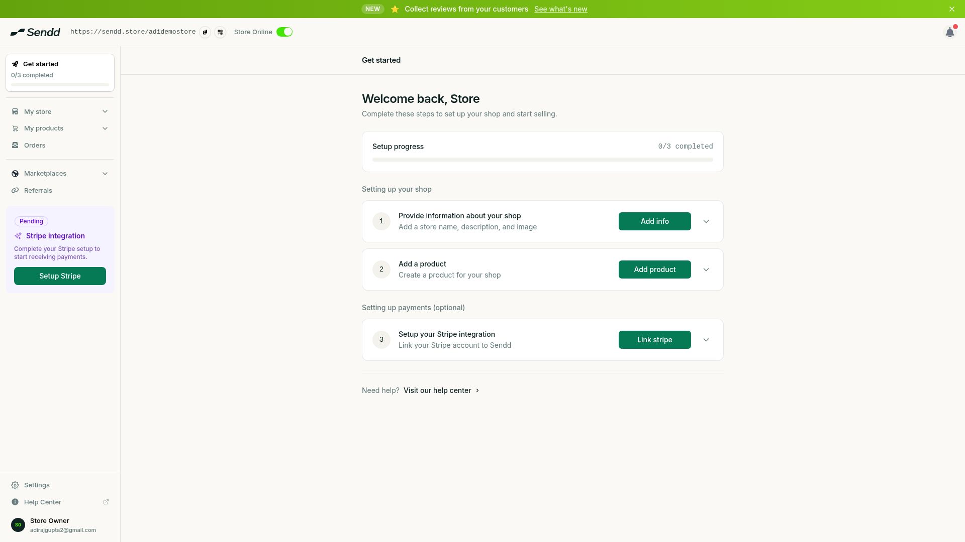Open My products in the sidebar

pos(60,128)
